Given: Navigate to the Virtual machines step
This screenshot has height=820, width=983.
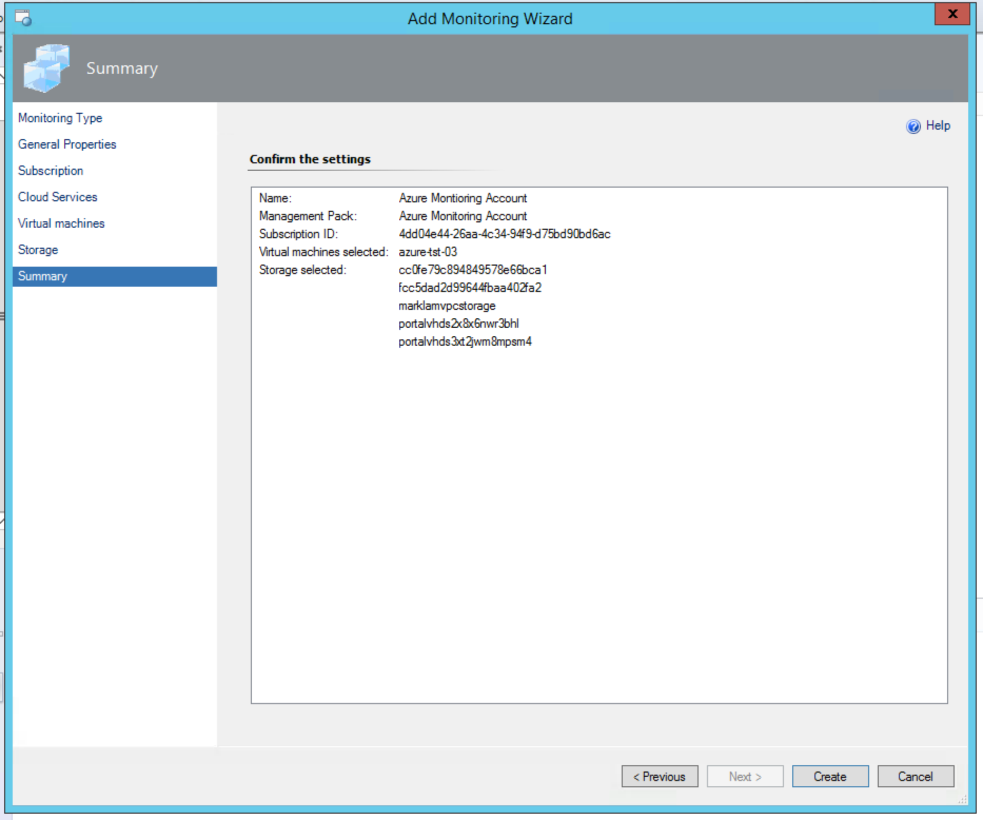Looking at the screenshot, I should 61,223.
